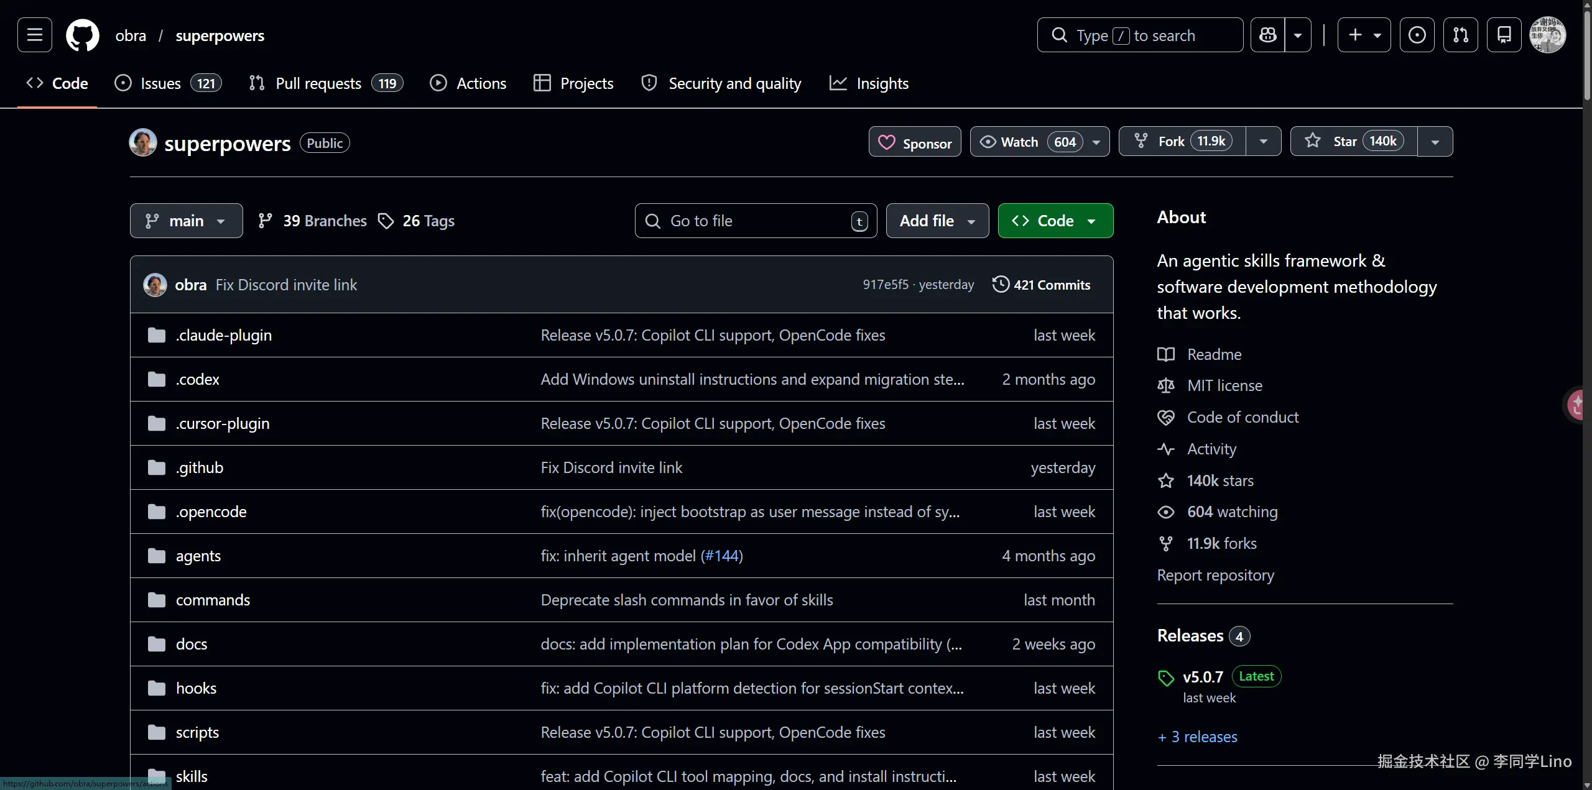
Task: Click the GitHub logo home icon
Action: (83, 35)
